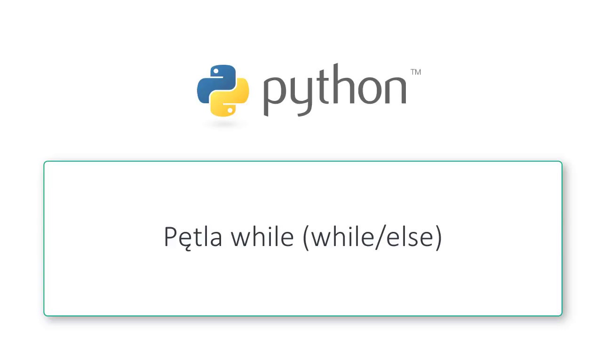Click the TM trademark symbol
602x338 pixels.
click(x=415, y=72)
